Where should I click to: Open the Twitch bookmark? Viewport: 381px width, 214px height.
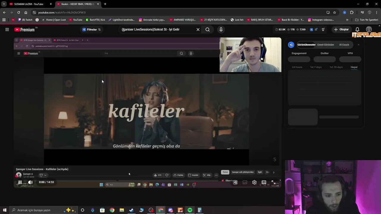[x=25, y=20]
